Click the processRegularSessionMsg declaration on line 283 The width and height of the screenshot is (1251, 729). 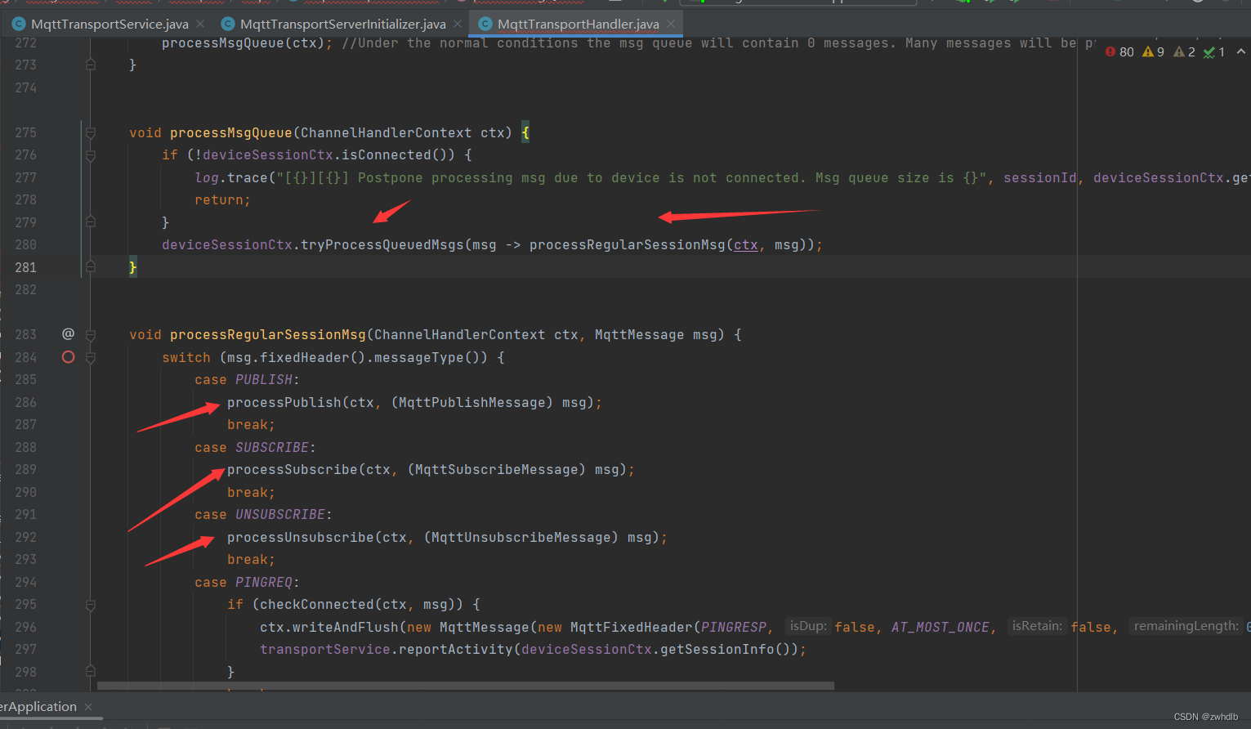[x=268, y=335]
